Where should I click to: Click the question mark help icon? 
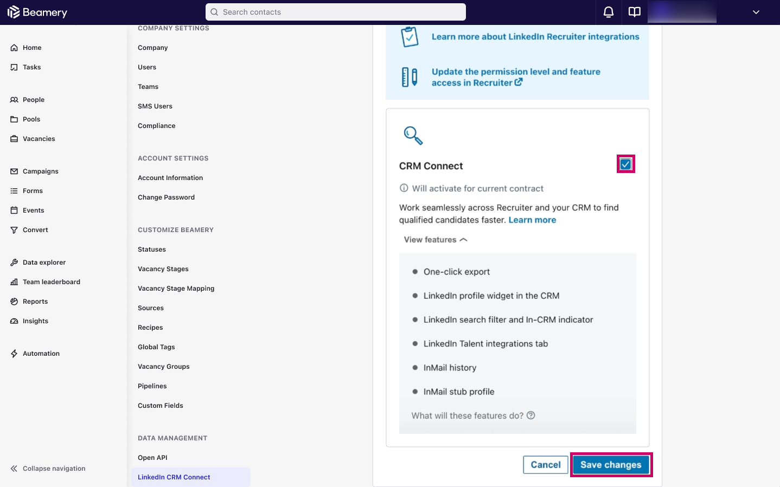[531, 415]
